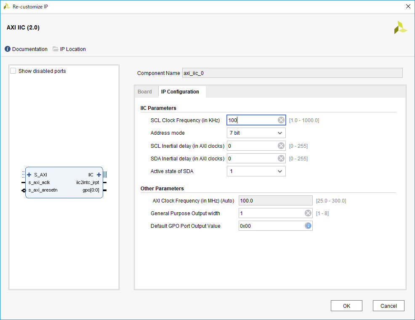
Task: Open the Address mode dropdown
Action: tap(256, 133)
